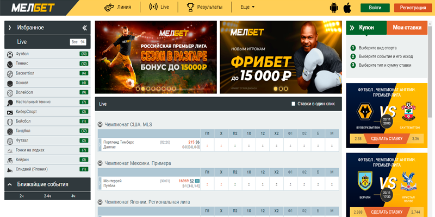Select the 2-4ч upcoming events filter
This screenshot has height=217, width=435.
point(47,196)
